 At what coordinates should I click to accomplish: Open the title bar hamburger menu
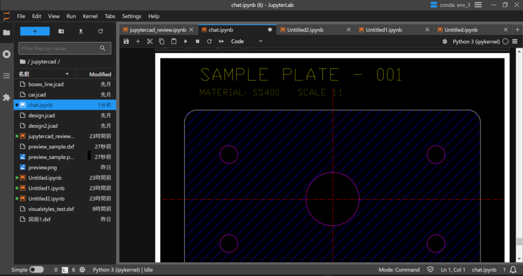click(x=478, y=5)
